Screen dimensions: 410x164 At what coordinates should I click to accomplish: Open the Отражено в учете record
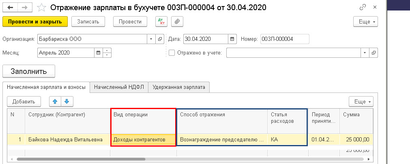(374, 53)
